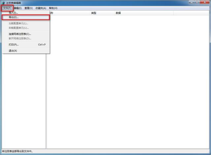
Task: Click status bar text 将注册表全部导出到文件中
Action: (17, 151)
